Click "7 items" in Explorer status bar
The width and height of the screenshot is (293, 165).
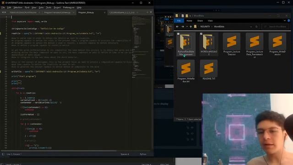tap(180, 119)
